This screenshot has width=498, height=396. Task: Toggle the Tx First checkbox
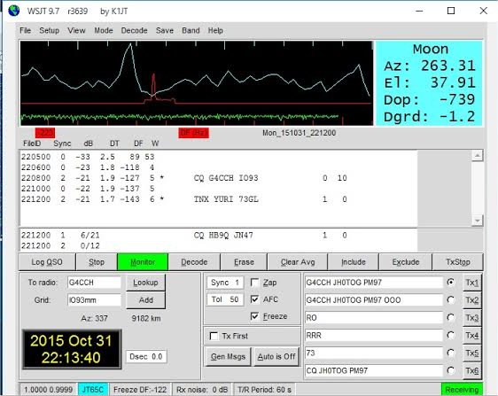click(x=214, y=336)
